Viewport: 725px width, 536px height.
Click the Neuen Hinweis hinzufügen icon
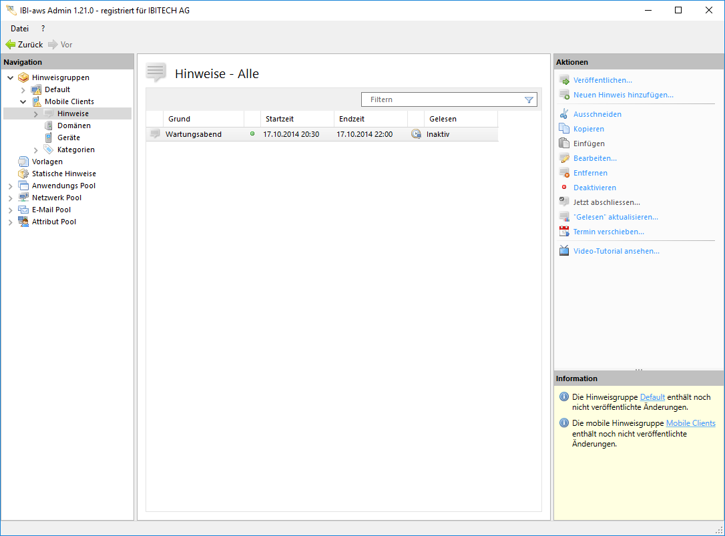[564, 95]
